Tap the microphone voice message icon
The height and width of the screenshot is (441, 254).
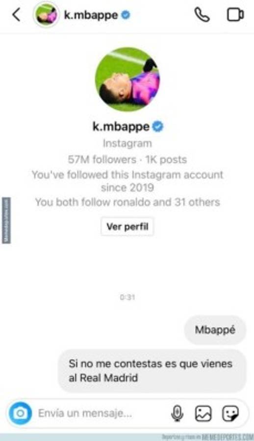177,413
